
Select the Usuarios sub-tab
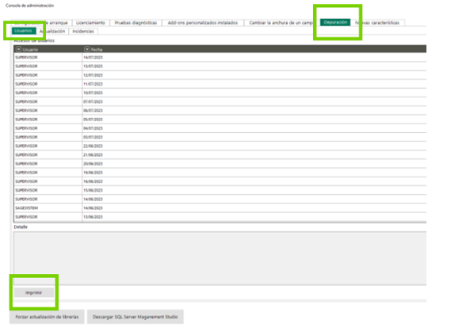click(x=24, y=31)
